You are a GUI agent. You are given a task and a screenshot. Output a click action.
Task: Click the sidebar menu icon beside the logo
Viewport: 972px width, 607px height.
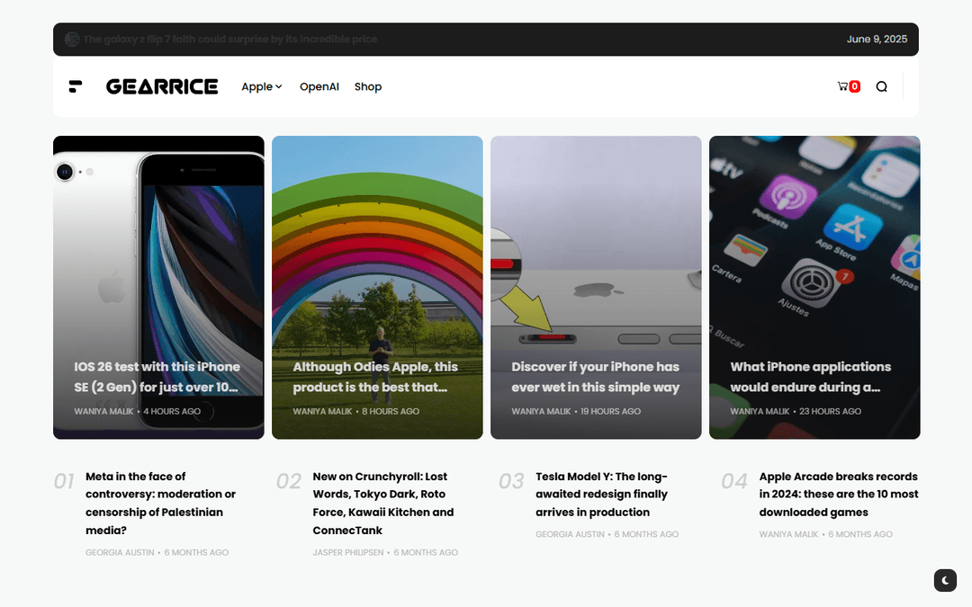(x=75, y=86)
